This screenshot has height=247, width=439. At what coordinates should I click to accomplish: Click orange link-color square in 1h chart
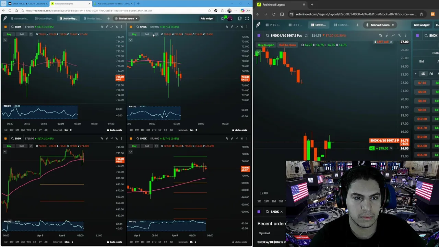pyautogui.click(x=131, y=139)
